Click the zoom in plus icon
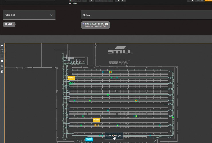 pyautogui.click(x=2, y=46)
